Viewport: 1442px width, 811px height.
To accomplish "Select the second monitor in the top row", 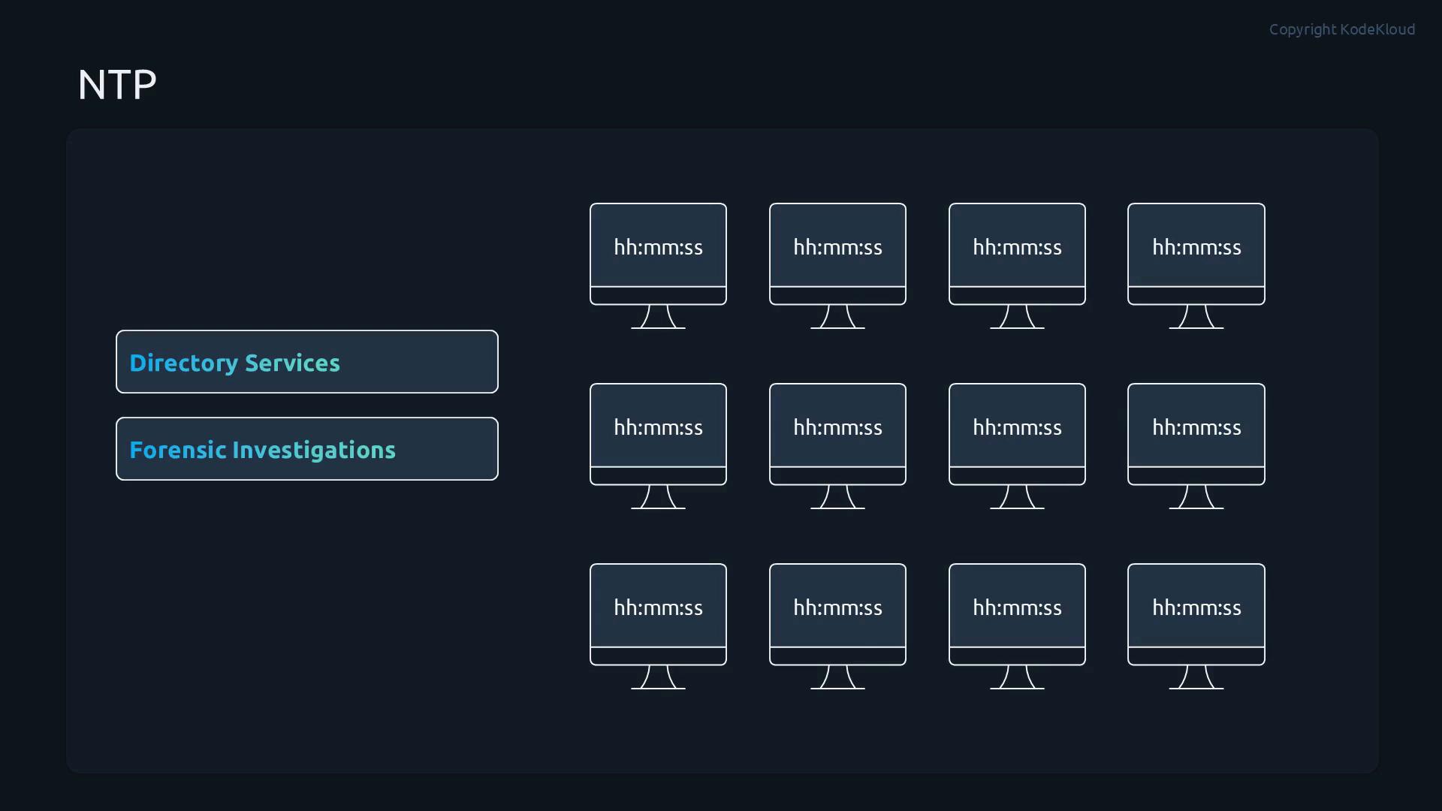I will point(837,265).
